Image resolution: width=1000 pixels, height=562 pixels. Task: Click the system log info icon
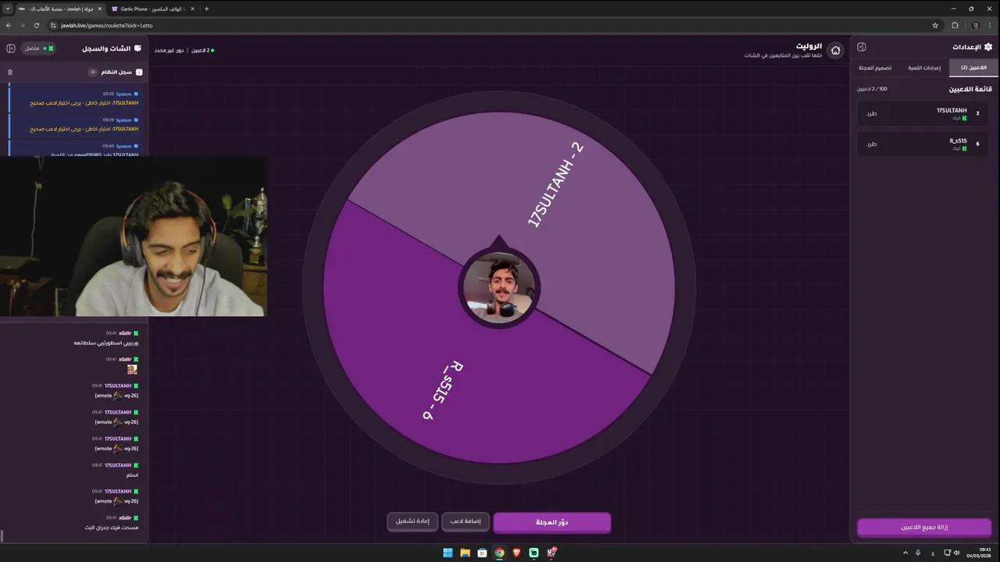[x=139, y=72]
